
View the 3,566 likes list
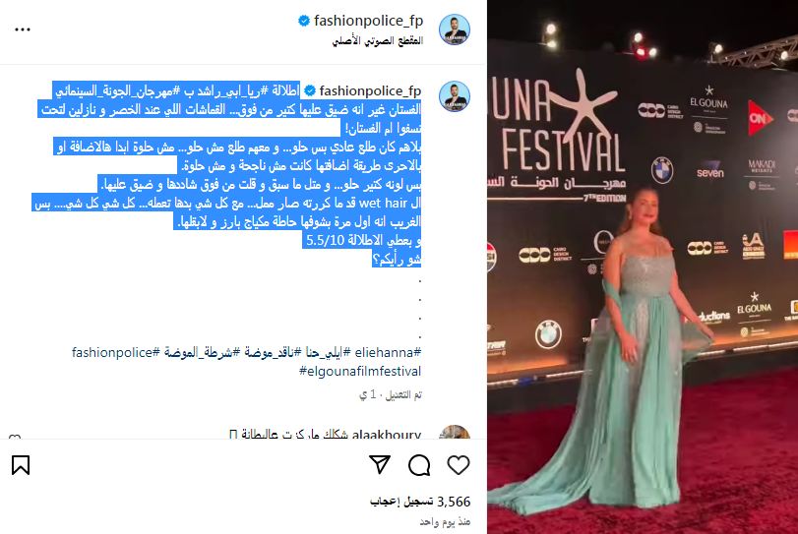tap(420, 502)
